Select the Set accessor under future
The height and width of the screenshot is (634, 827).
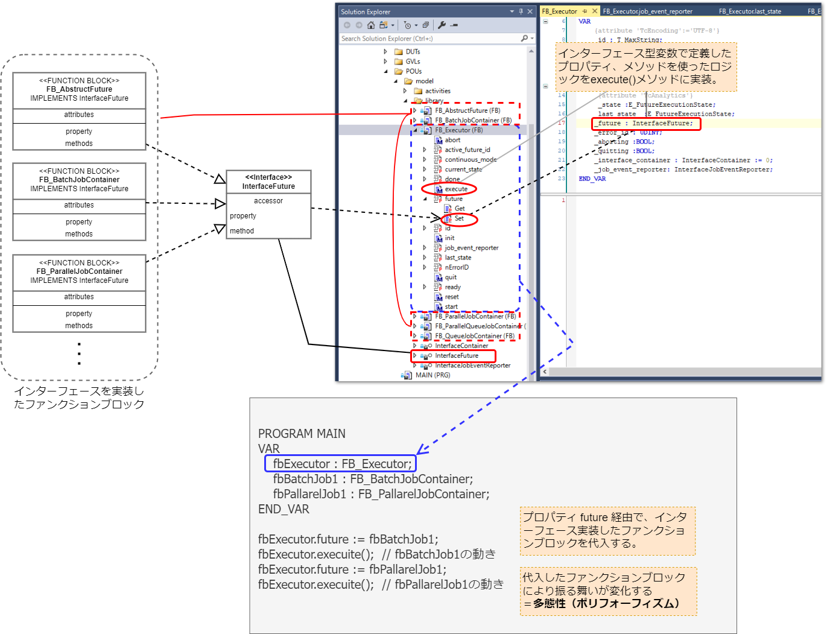point(459,218)
